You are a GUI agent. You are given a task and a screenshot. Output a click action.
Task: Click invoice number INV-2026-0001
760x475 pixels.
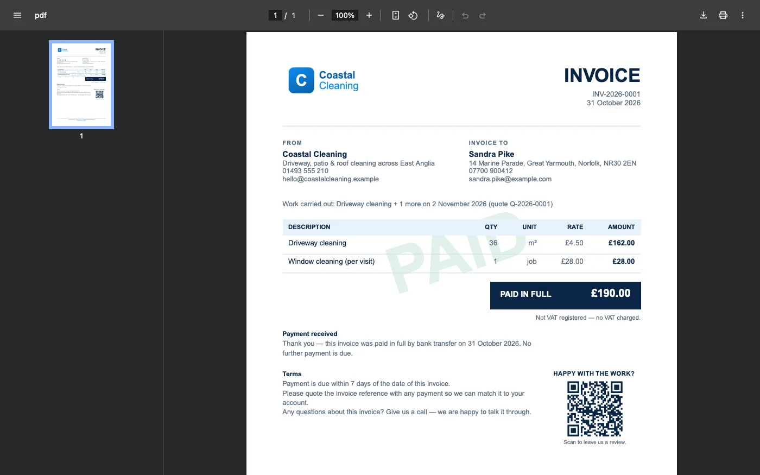[x=616, y=94]
